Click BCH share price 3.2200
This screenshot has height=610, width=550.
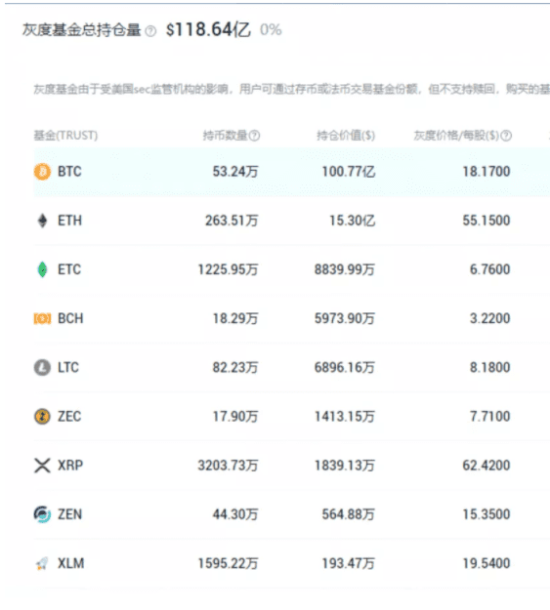pyautogui.click(x=490, y=318)
